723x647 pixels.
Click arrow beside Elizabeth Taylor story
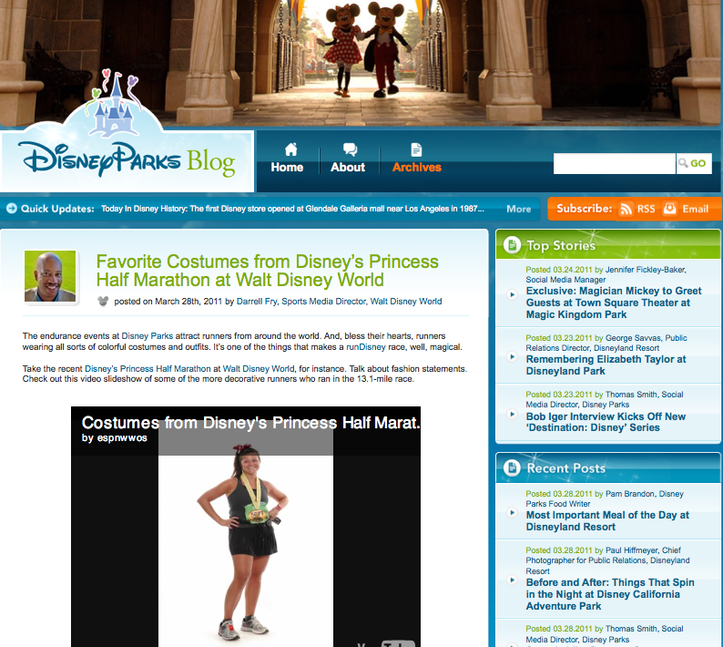tap(512, 356)
